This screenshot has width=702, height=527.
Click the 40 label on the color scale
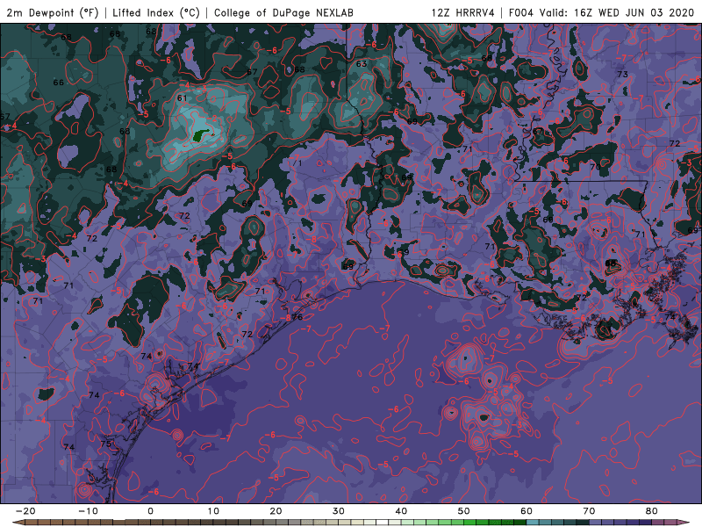pos(401,511)
